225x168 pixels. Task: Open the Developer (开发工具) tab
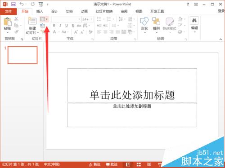pos(157,11)
